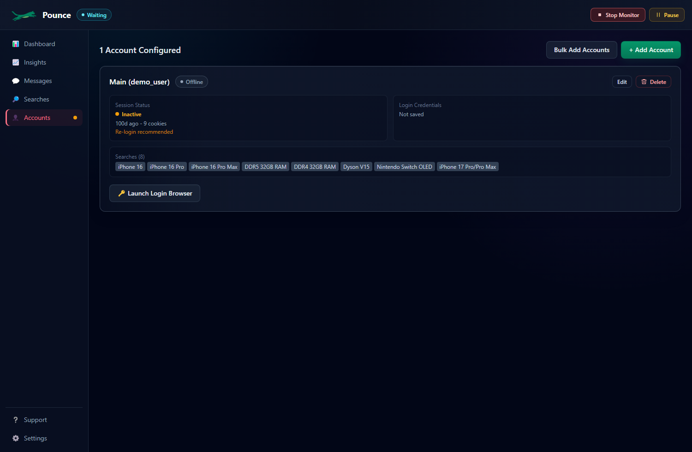
Task: Pause monitoring
Action: [667, 15]
